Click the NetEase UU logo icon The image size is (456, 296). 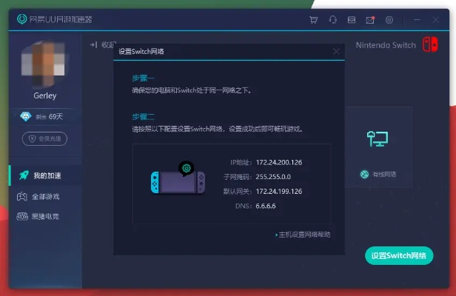(21, 18)
